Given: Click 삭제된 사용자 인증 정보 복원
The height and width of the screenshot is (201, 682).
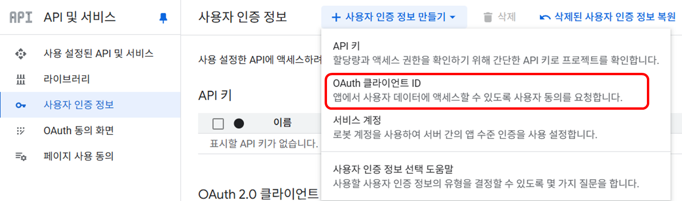Looking at the screenshot, I should [x=607, y=17].
